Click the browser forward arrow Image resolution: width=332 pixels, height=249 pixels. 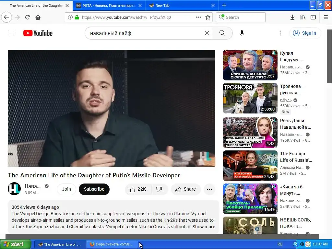tap(18, 17)
